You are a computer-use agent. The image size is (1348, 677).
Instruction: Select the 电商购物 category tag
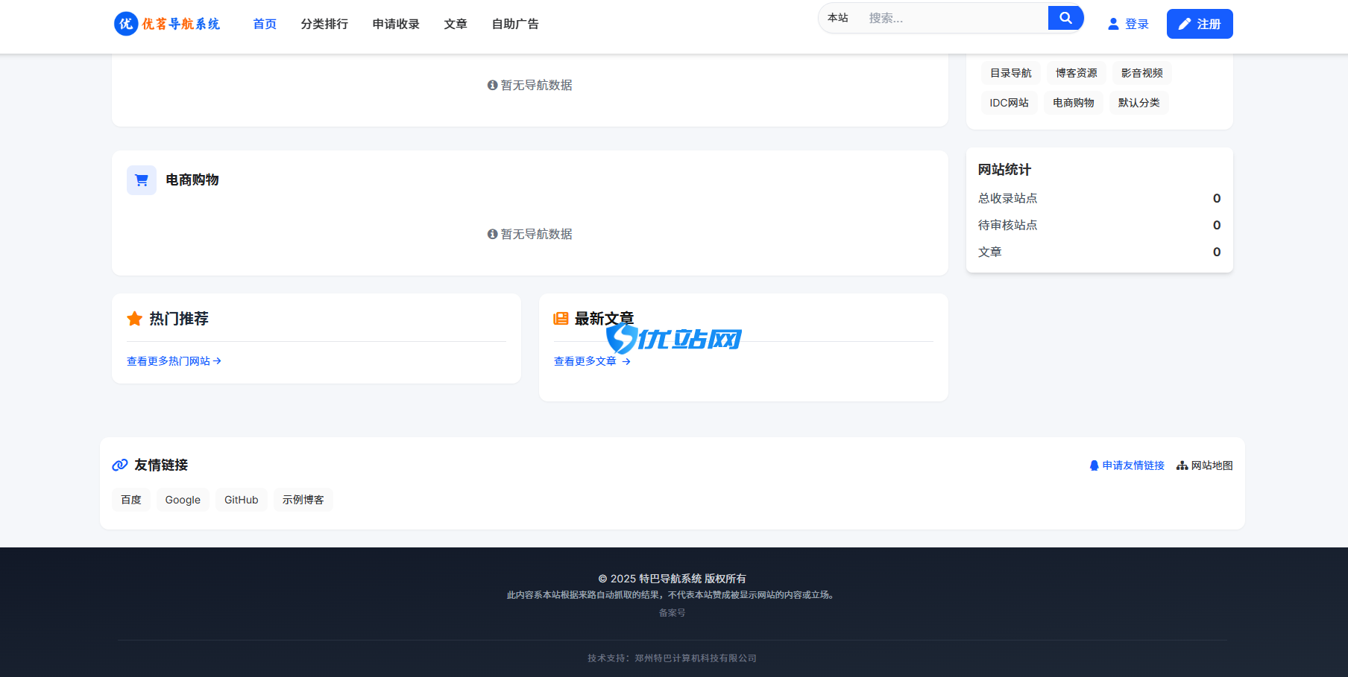[1074, 103]
